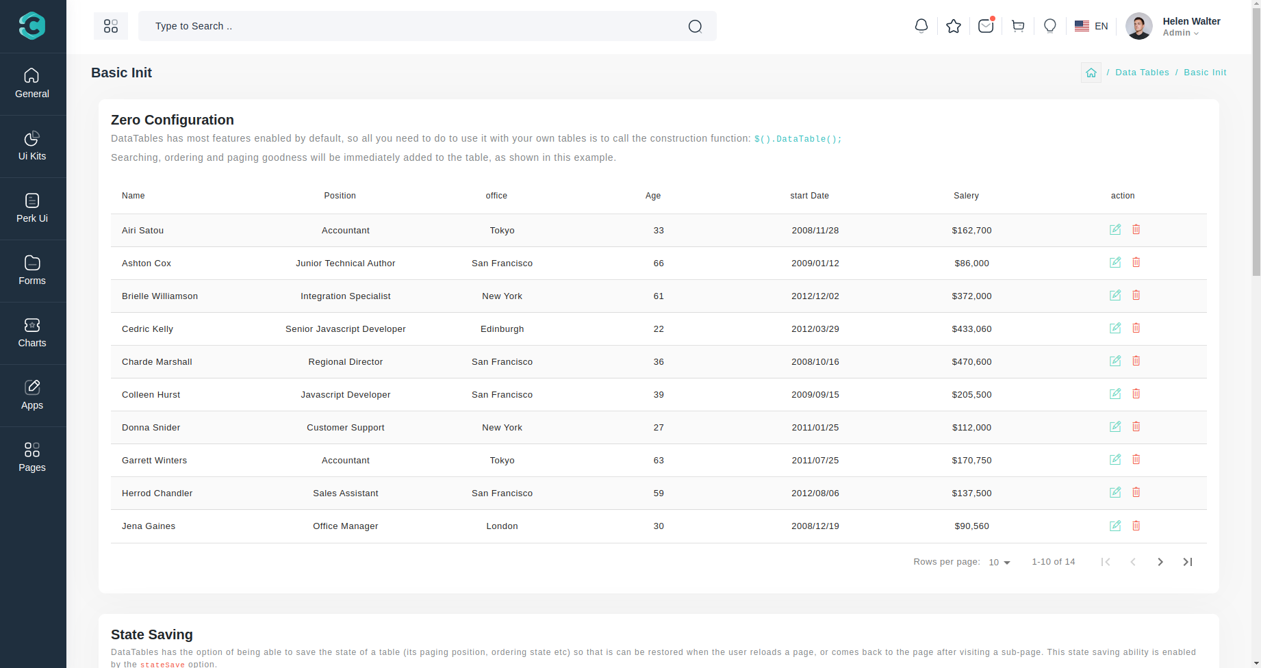Viewport: 1261px width, 668px height.
Task: Go to next table page
Action: [x=1160, y=562]
